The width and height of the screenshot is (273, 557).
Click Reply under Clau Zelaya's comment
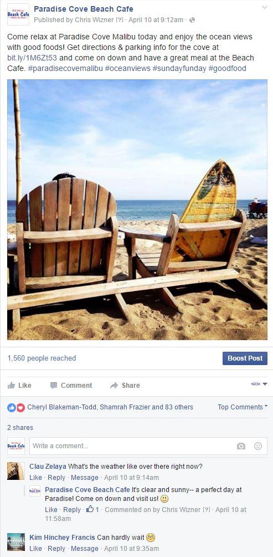(x=56, y=478)
